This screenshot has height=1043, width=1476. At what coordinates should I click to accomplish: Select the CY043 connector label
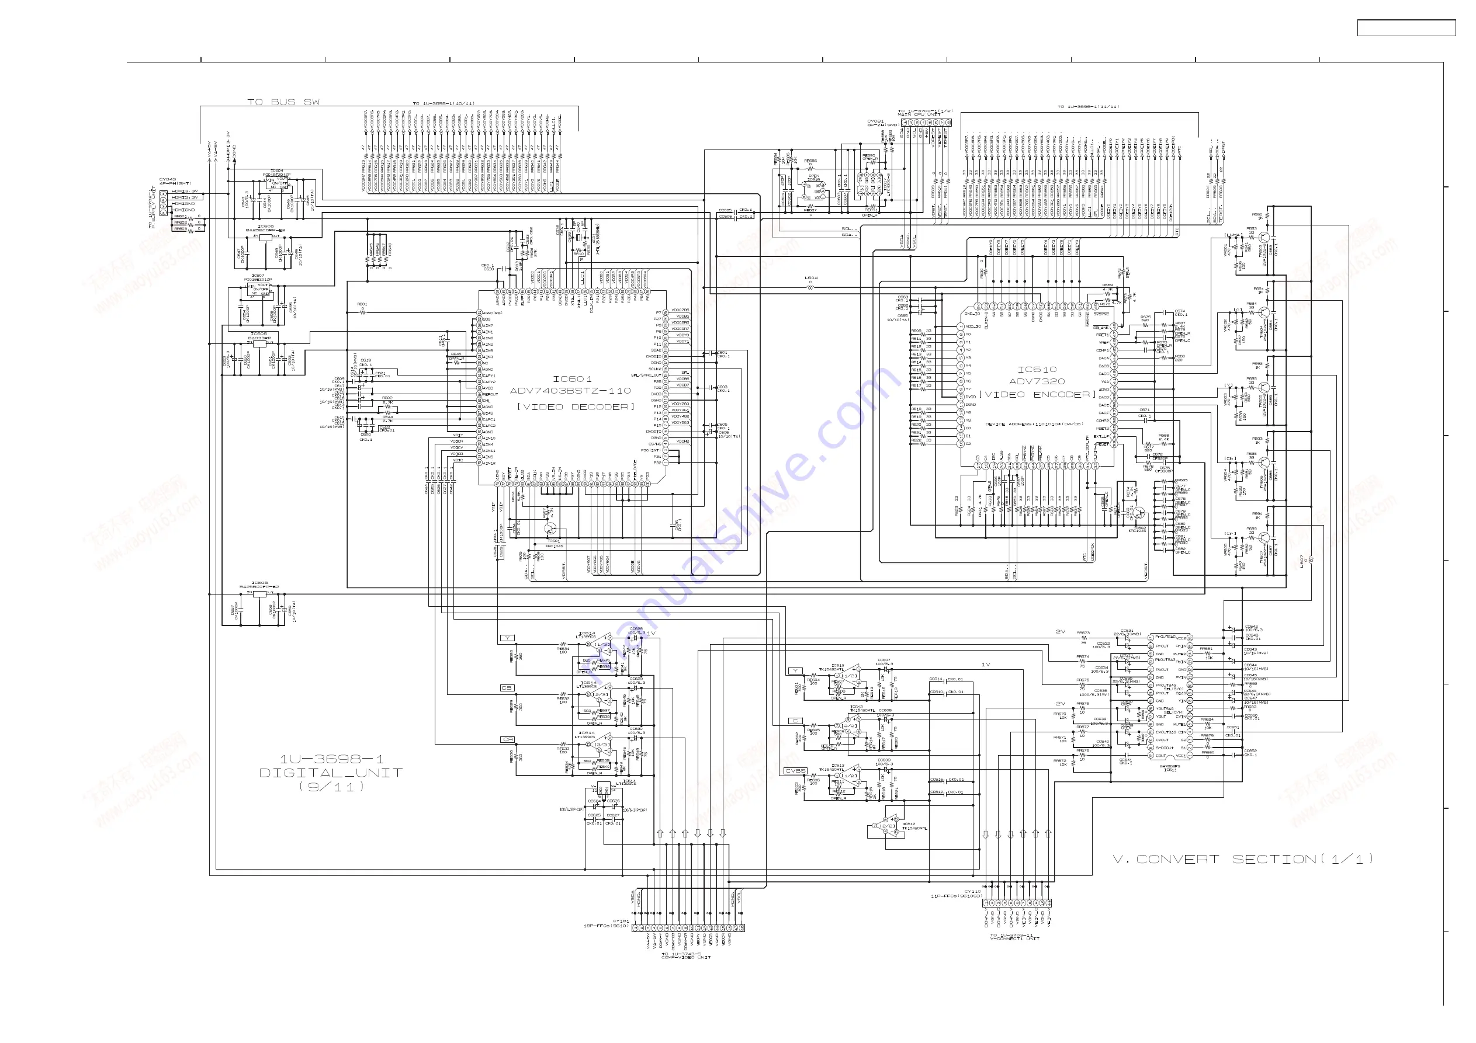point(168,179)
